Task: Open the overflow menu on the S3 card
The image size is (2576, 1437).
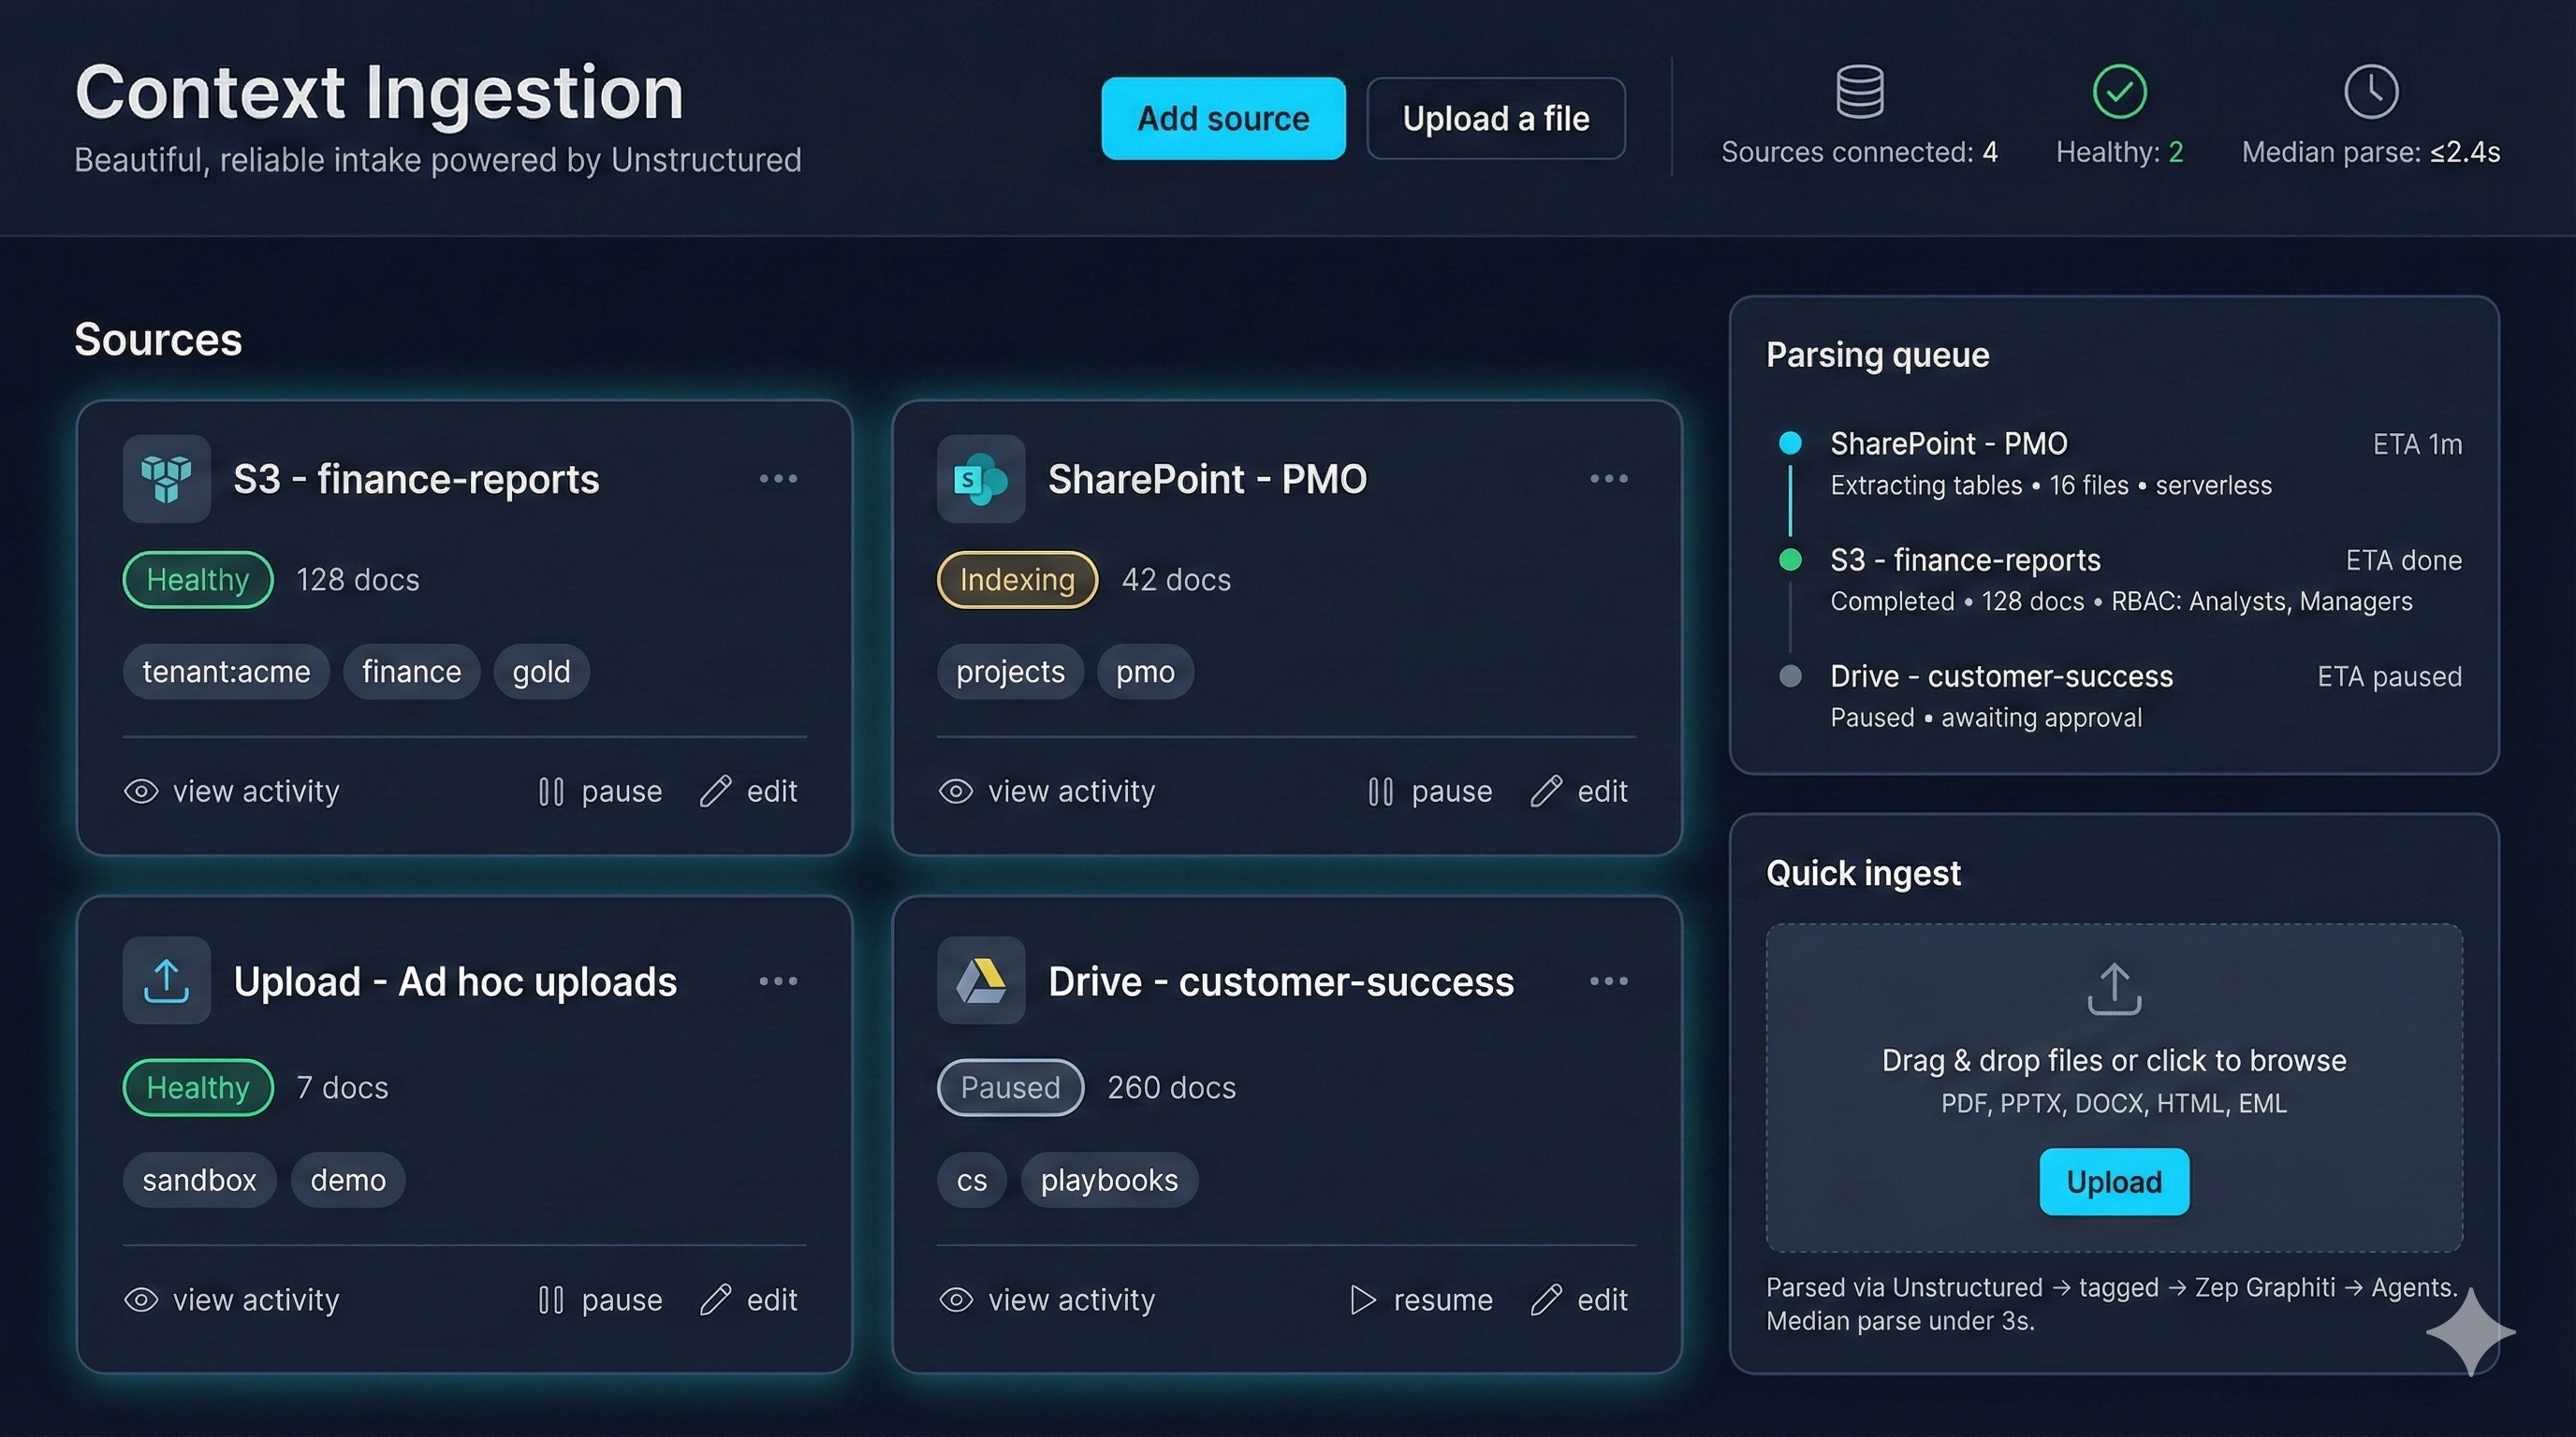Action: [779, 479]
